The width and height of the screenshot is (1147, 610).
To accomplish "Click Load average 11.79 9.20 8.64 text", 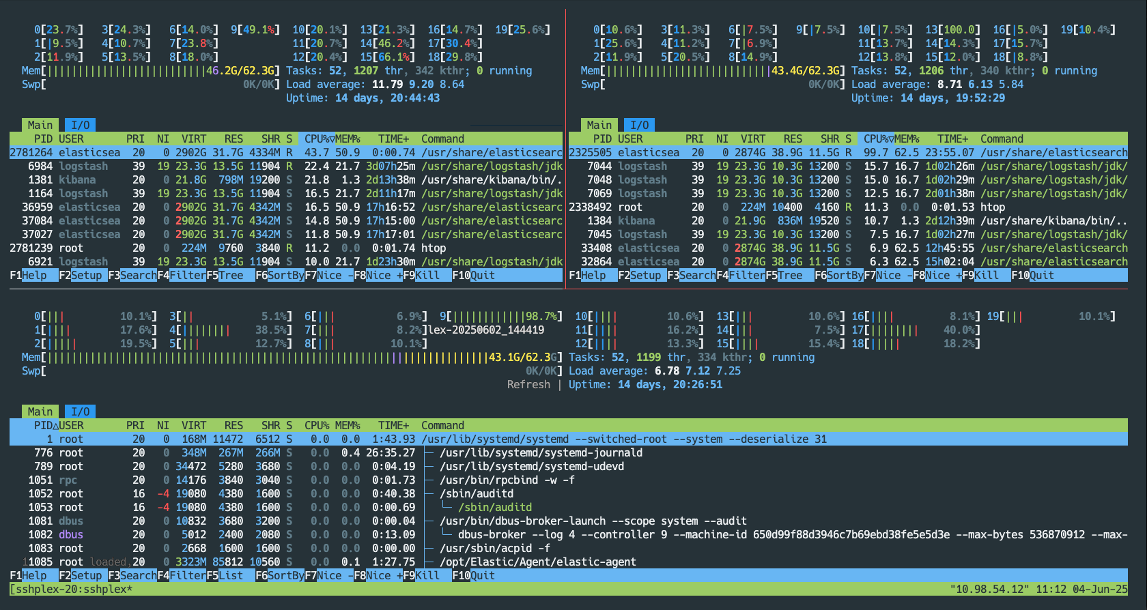I will tap(375, 84).
